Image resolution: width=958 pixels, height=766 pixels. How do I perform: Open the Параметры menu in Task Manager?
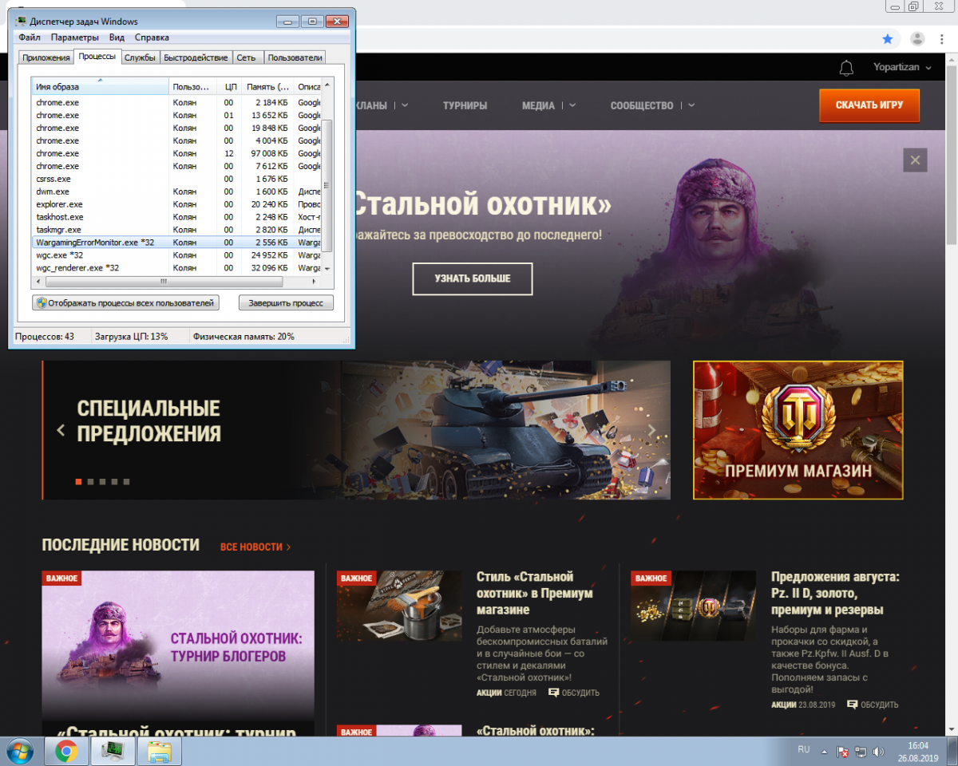tap(75, 38)
